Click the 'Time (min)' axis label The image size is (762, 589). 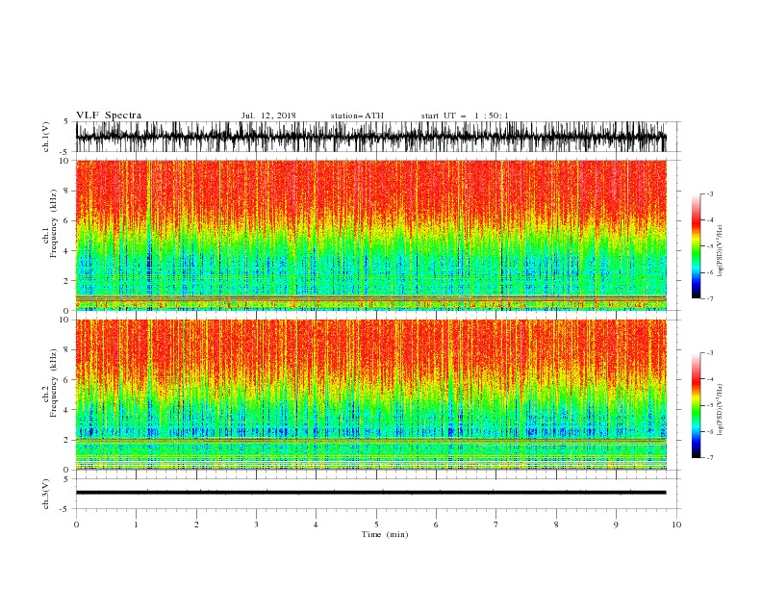(x=385, y=534)
